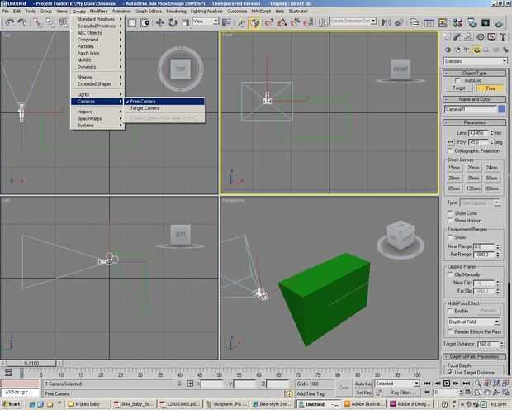Click the Zoom magnifier viewport control
512x410 pixels.
477,383
